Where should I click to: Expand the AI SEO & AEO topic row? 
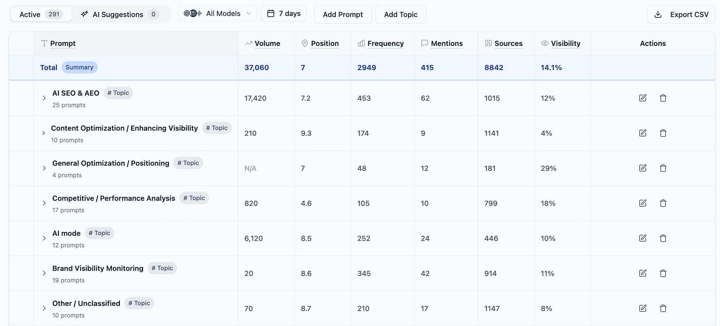click(x=44, y=98)
